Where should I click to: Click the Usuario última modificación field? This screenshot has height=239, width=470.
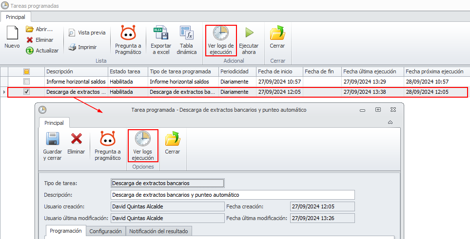pyautogui.click(x=168, y=218)
